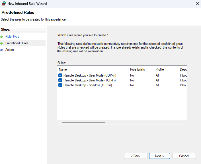This screenshot has width=201, height=164.
Task: Select the Predefined Rules step
Action: tap(17, 43)
